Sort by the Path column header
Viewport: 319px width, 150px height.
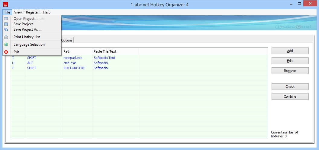click(x=77, y=51)
